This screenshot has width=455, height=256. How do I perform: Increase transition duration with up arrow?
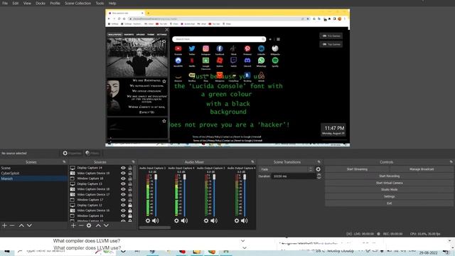(x=319, y=175)
